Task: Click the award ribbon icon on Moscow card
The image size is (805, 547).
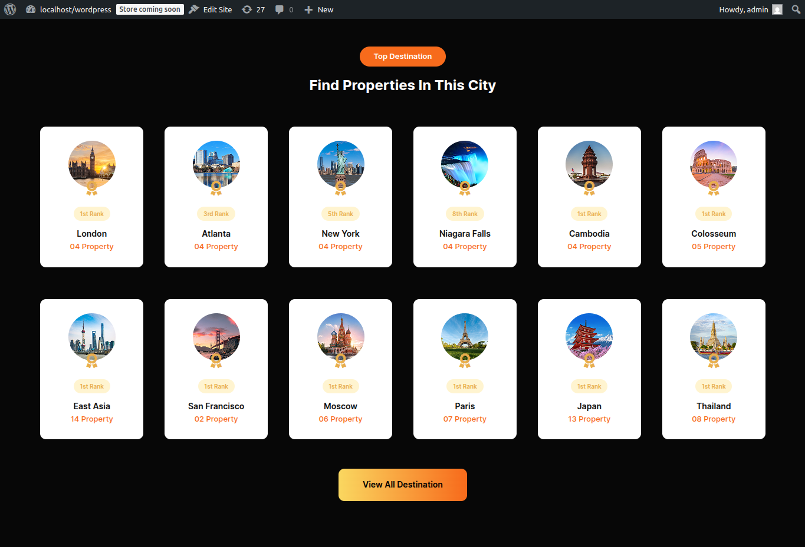Action: (341, 361)
